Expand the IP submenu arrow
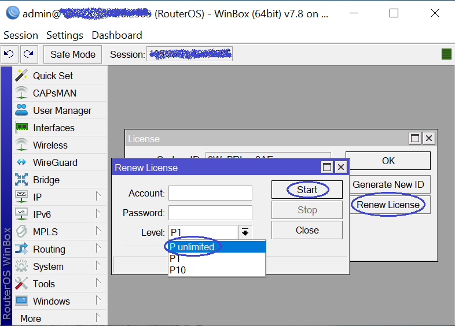 98,196
